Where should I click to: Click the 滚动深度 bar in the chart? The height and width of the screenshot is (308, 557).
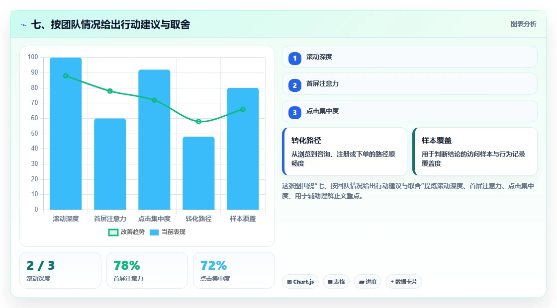pos(66,134)
